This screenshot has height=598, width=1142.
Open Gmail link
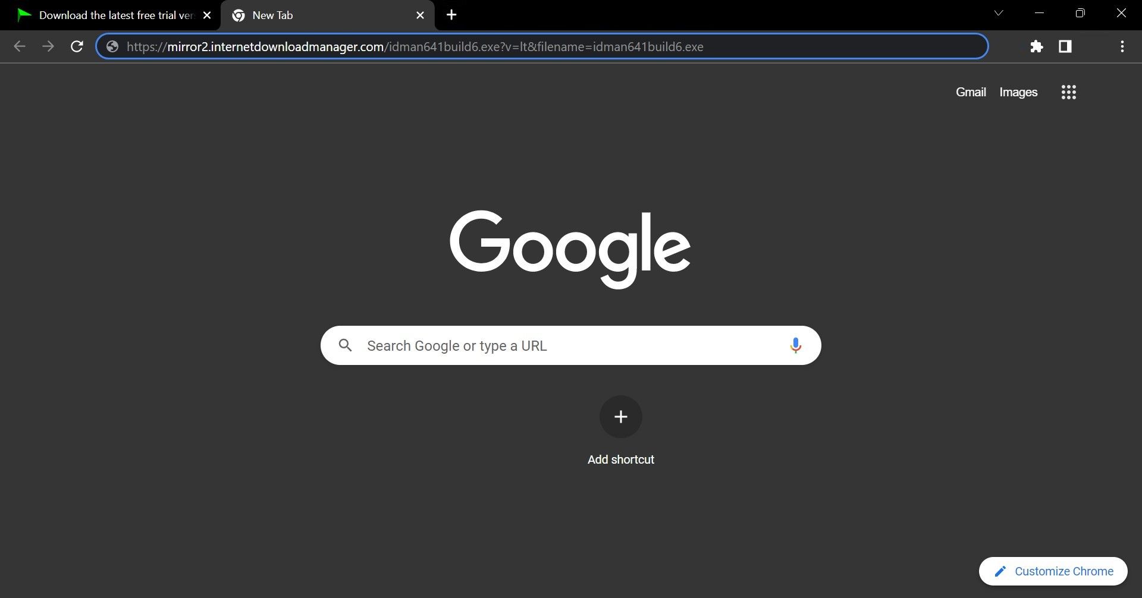click(x=970, y=92)
